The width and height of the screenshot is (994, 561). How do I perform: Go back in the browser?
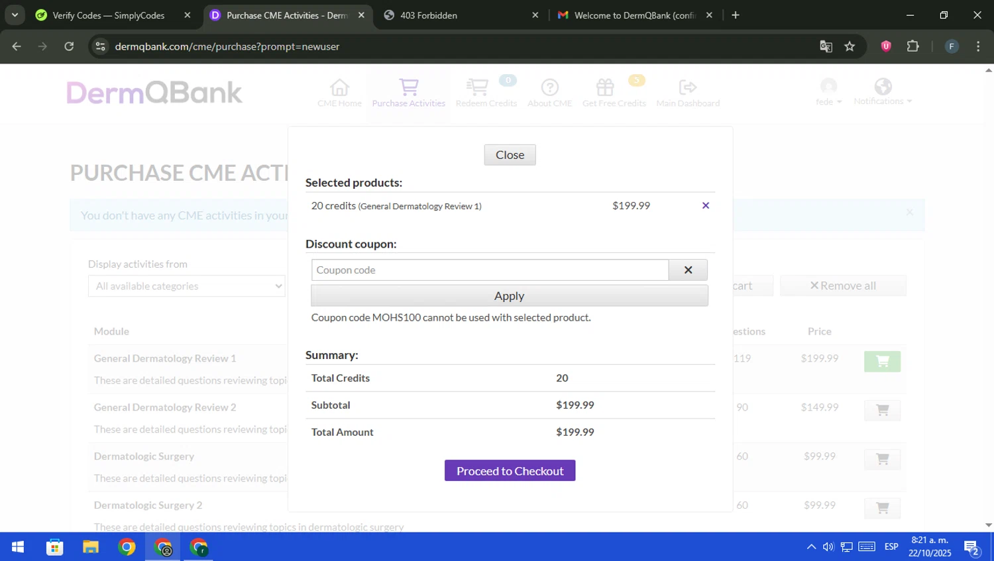(x=17, y=46)
